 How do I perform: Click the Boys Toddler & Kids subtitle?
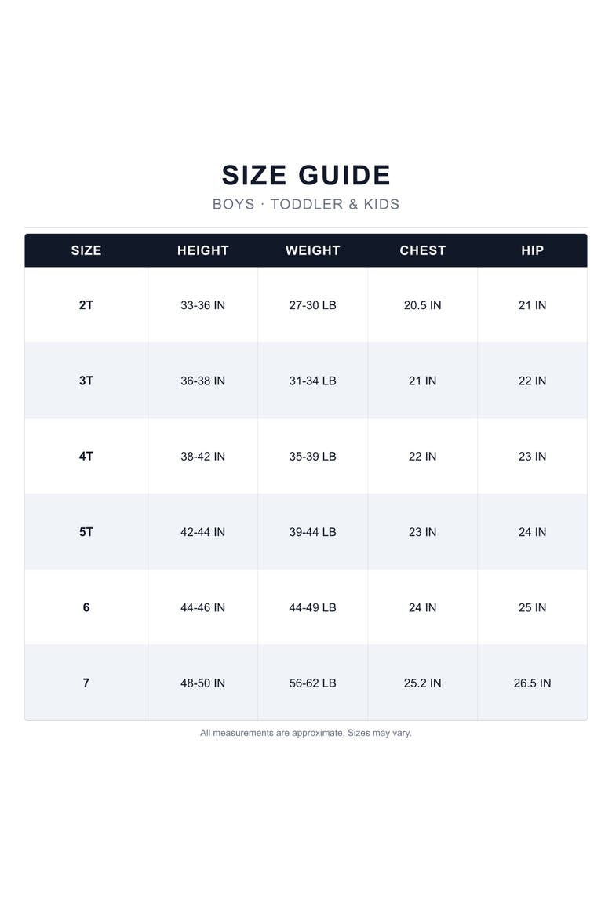point(306,204)
